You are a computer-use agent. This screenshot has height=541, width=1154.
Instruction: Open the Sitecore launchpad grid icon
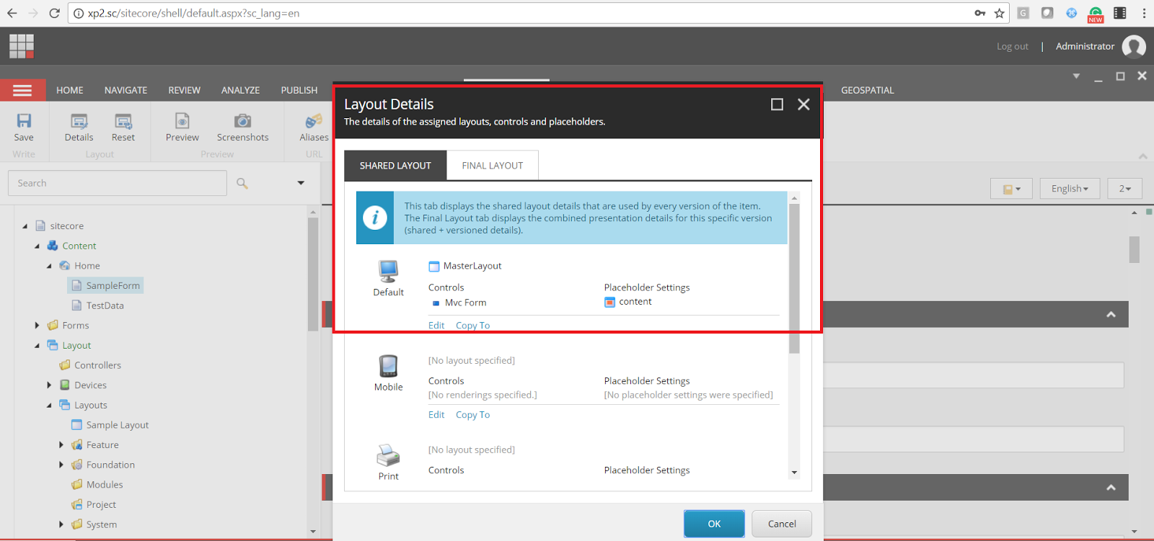pos(22,46)
